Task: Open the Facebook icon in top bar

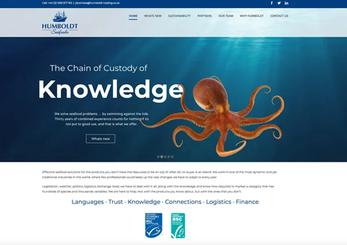Action: (x=272, y=3)
